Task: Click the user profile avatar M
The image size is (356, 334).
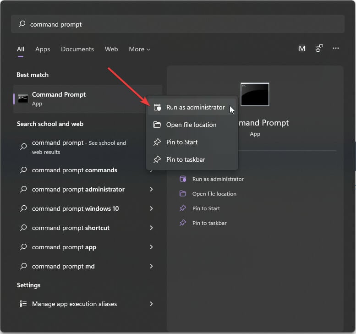Action: [x=302, y=49]
